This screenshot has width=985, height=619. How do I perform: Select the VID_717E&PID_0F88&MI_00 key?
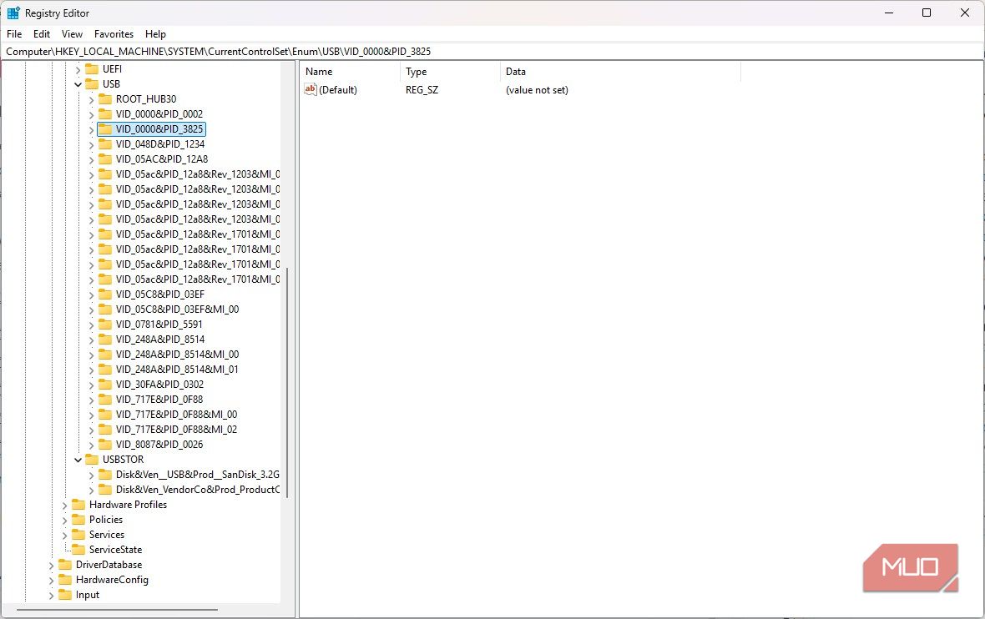176,415
